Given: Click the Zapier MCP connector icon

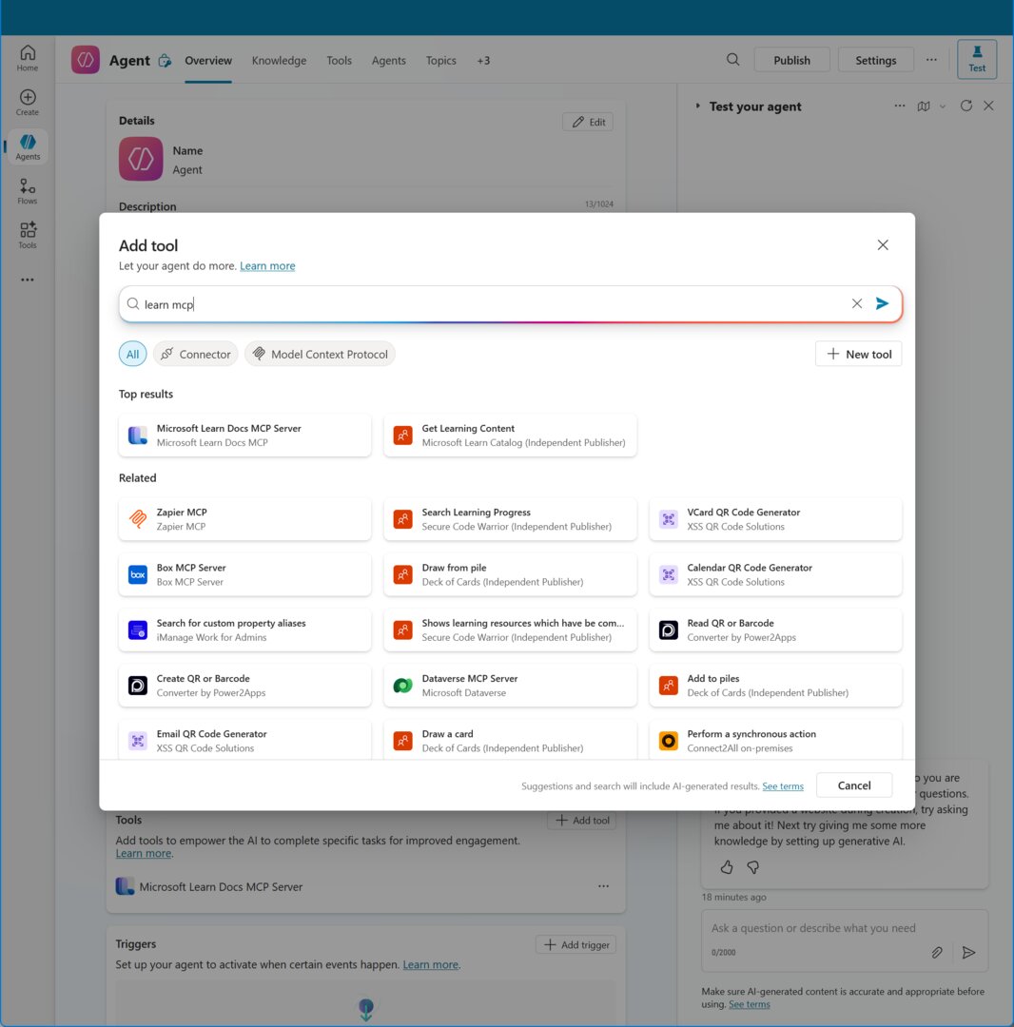Looking at the screenshot, I should pos(138,519).
